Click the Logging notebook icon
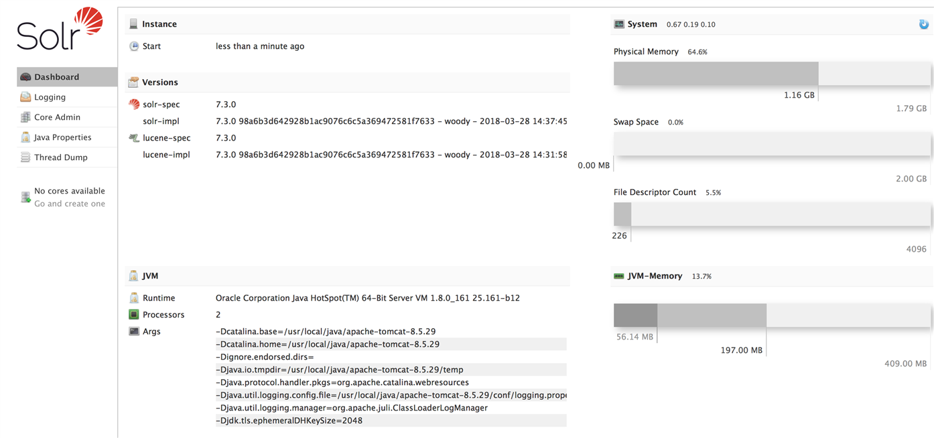The width and height of the screenshot is (934, 438). [25, 97]
